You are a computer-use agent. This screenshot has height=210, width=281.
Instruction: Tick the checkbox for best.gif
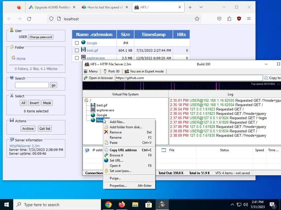(x=77, y=50)
